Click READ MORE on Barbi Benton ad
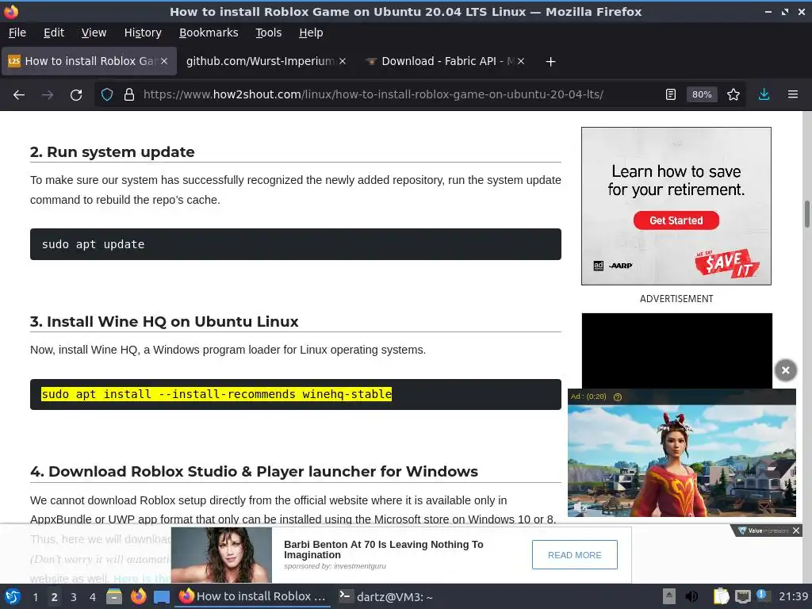The image size is (812, 609). [574, 554]
